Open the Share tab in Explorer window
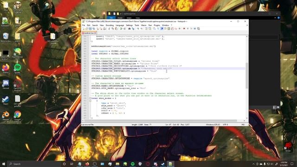This screenshot has height=167, width=297. click(129, 18)
